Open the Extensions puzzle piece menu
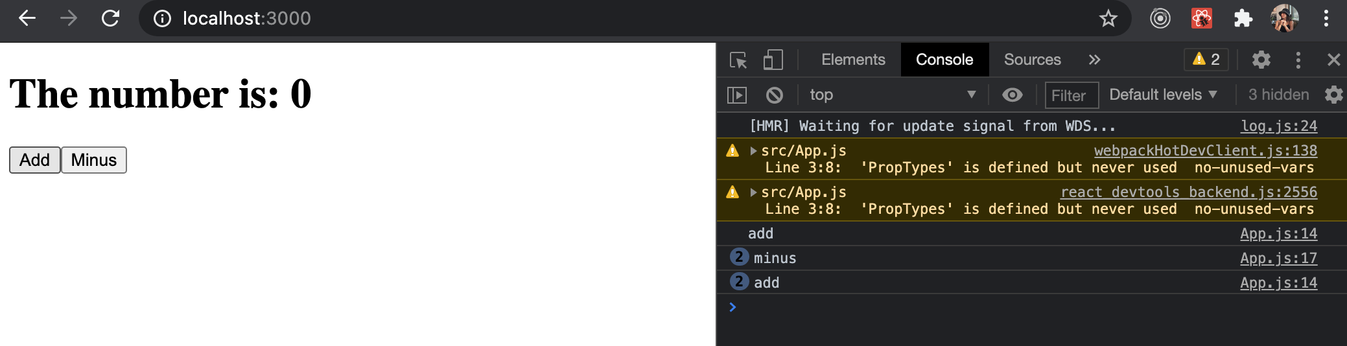 click(x=1243, y=18)
